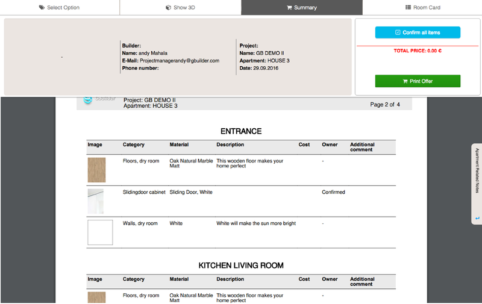Click the list icon beside Room Card
This screenshot has height=304, width=482.
point(408,7)
